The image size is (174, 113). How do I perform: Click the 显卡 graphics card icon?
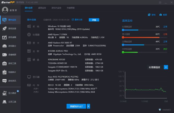pyautogui.click(x=29, y=43)
